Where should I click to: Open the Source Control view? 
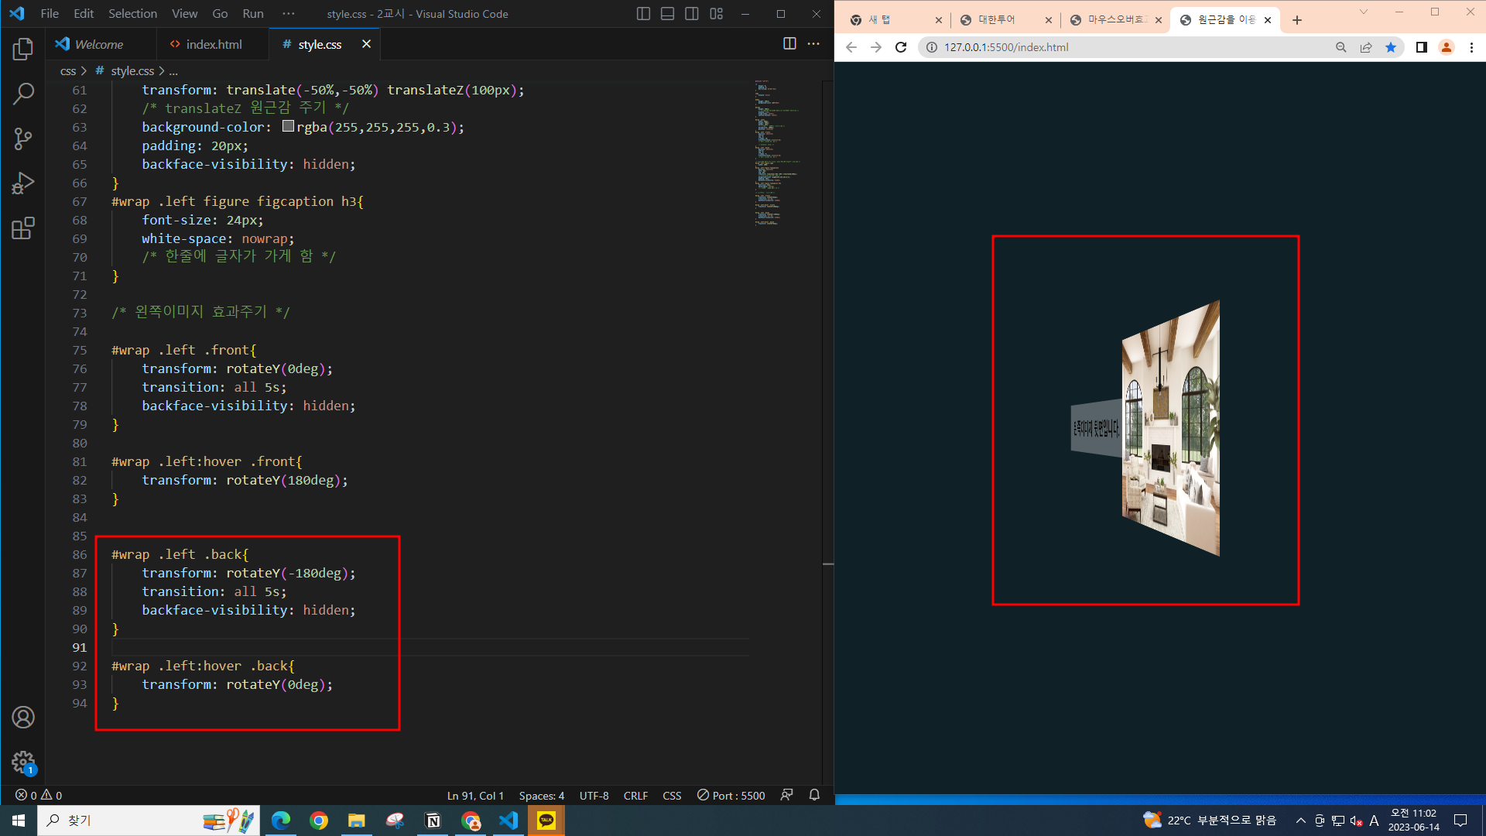coord(23,139)
